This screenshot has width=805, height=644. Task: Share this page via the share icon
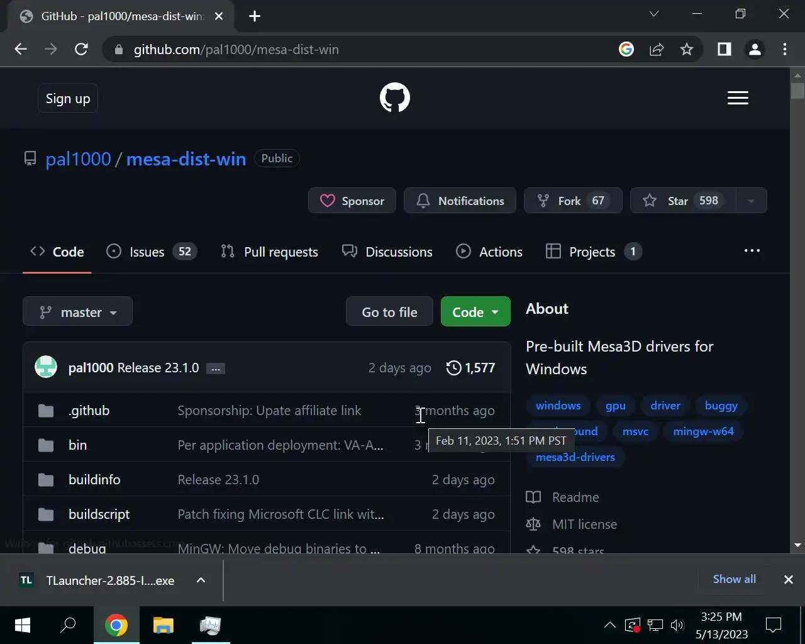coord(657,49)
